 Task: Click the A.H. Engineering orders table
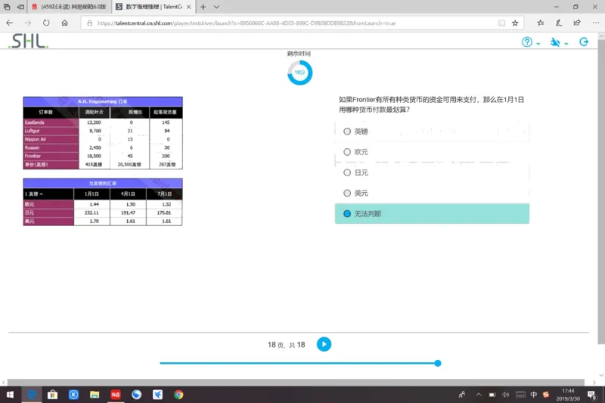(x=103, y=133)
